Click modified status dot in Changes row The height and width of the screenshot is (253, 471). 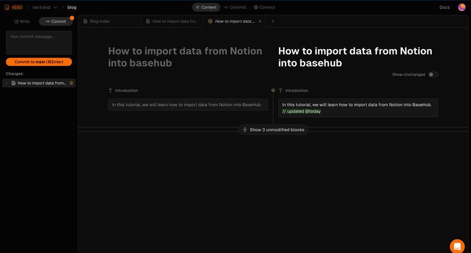[71, 83]
